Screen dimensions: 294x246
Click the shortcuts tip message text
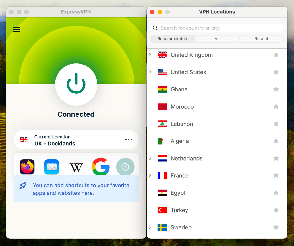[81, 189]
